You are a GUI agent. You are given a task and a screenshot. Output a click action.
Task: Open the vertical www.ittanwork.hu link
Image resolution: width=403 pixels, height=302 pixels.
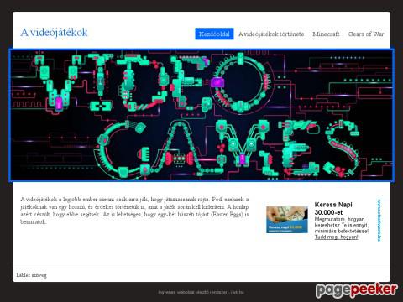pyautogui.click(x=379, y=221)
